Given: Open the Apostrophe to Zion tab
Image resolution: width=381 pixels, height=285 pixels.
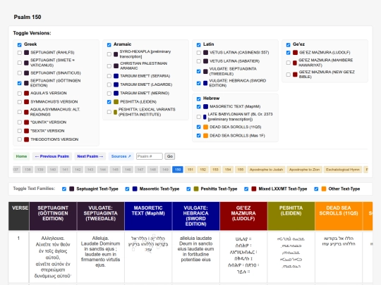Looking at the screenshot, I should tap(305, 170).
